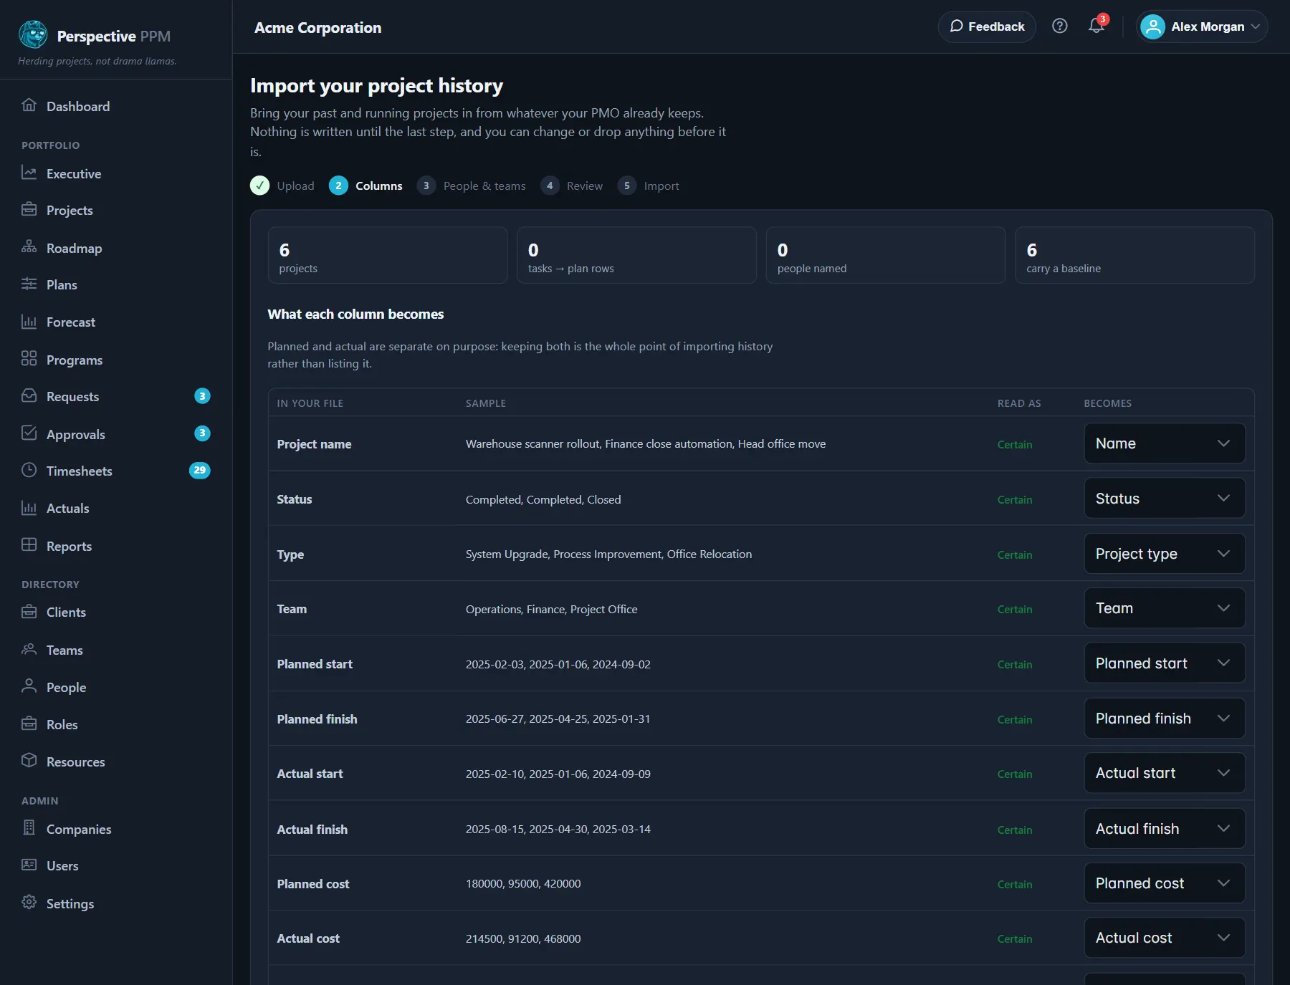Click the Teams people icon
The image size is (1290, 985).
tap(29, 649)
